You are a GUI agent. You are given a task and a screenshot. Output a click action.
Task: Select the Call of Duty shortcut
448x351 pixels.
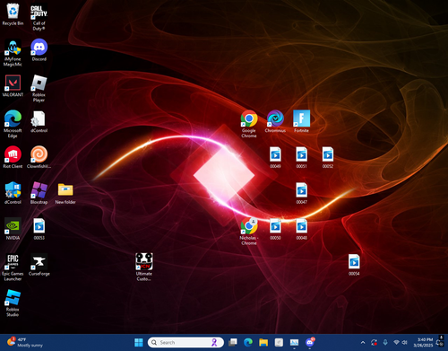pos(39,17)
